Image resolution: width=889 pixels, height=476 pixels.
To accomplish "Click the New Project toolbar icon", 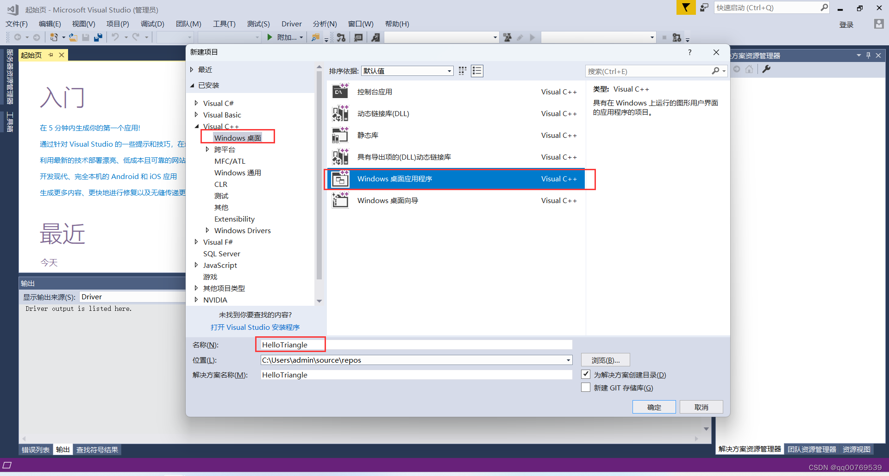I will [x=53, y=37].
